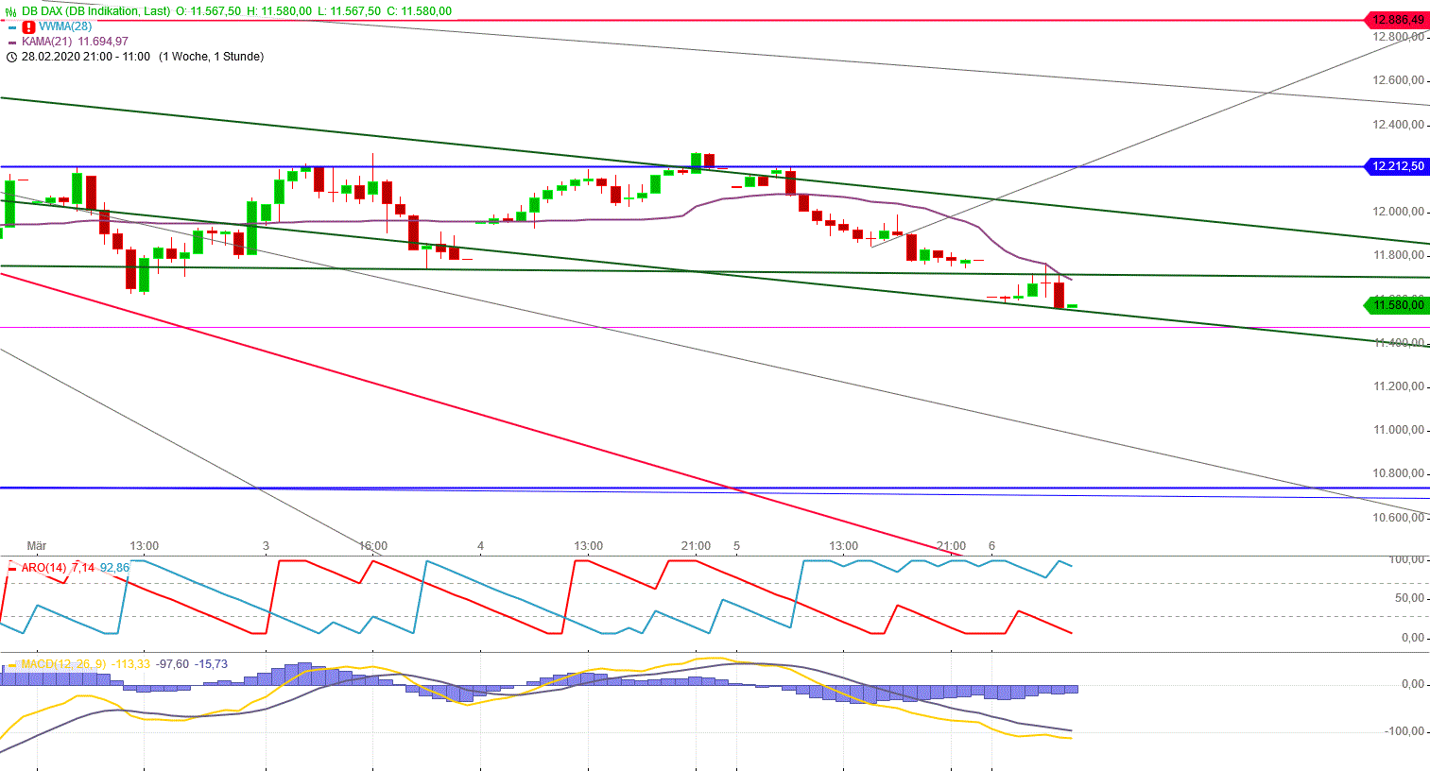Click the close price value C: 11.580,00
The height and width of the screenshot is (771, 1430).
[x=420, y=11]
